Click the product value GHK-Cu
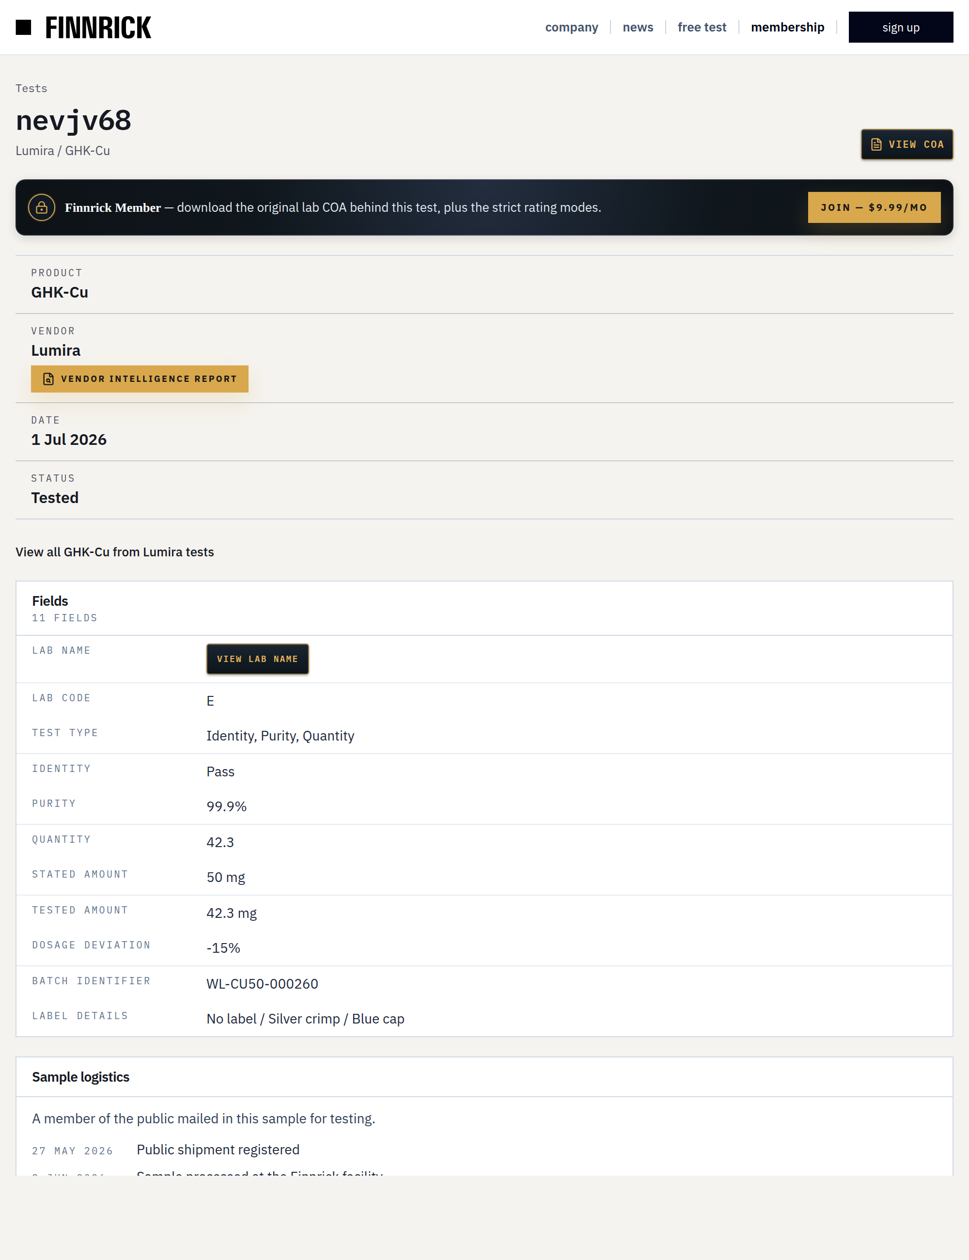Viewport: 969px width, 1260px height. pyautogui.click(x=60, y=293)
